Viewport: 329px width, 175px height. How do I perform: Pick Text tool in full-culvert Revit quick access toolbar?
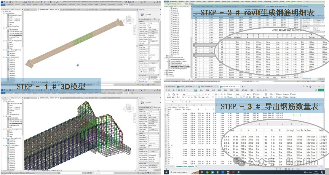coord(41,2)
